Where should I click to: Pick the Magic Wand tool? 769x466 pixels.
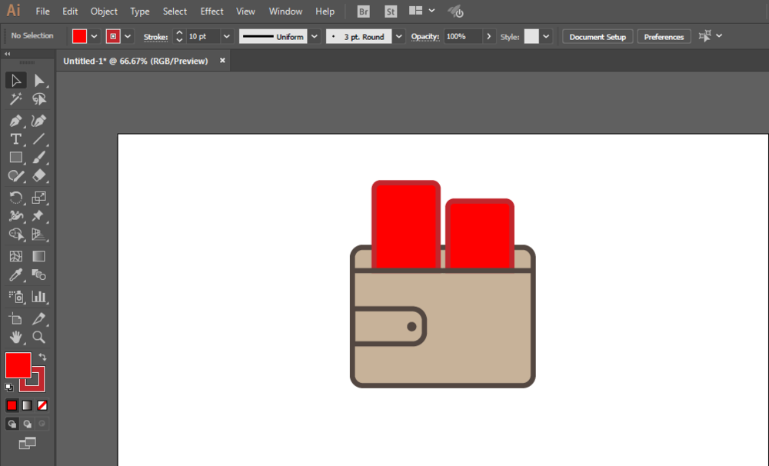point(15,99)
